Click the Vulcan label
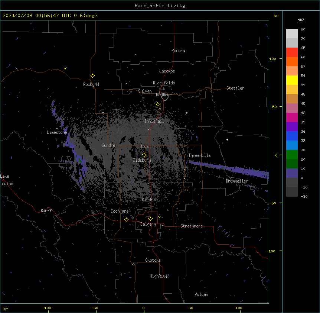320x313 pixels. coord(202,294)
